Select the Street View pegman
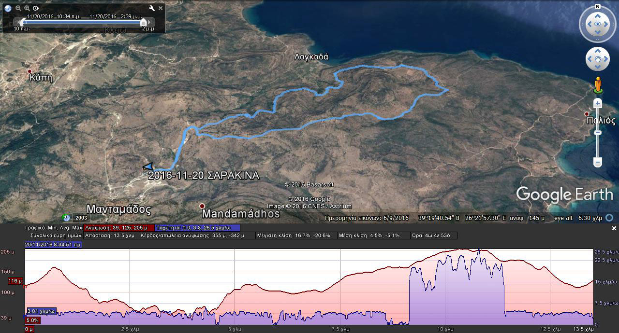This screenshot has height=333, width=619. [598, 85]
